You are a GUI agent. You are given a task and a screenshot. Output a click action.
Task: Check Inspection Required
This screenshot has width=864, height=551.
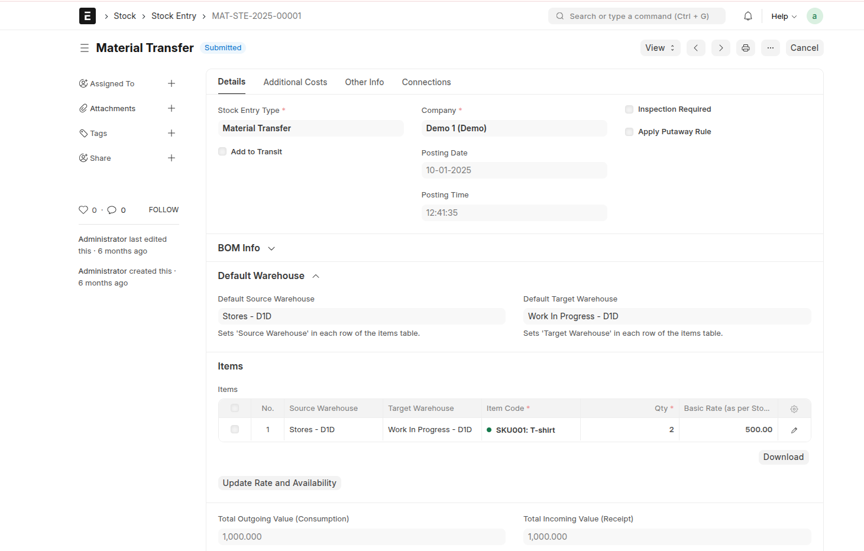629,109
